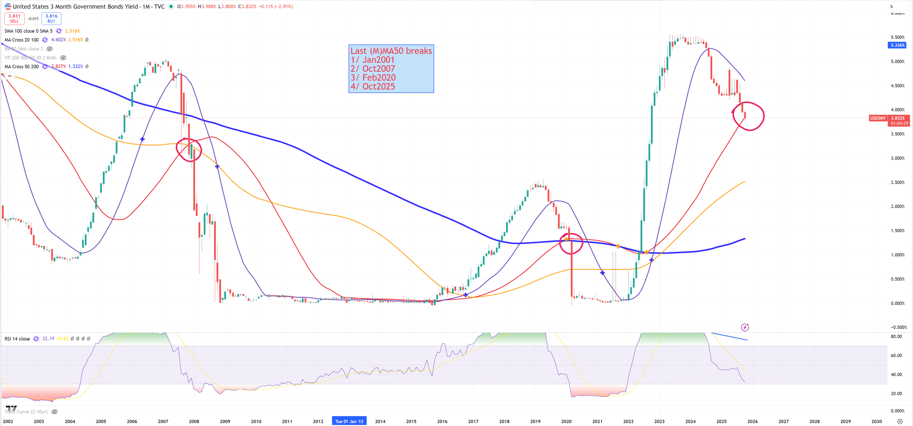913x426 pixels.
Task: Click the refresh icon beside MA Cross 20 100
Action: (45, 40)
